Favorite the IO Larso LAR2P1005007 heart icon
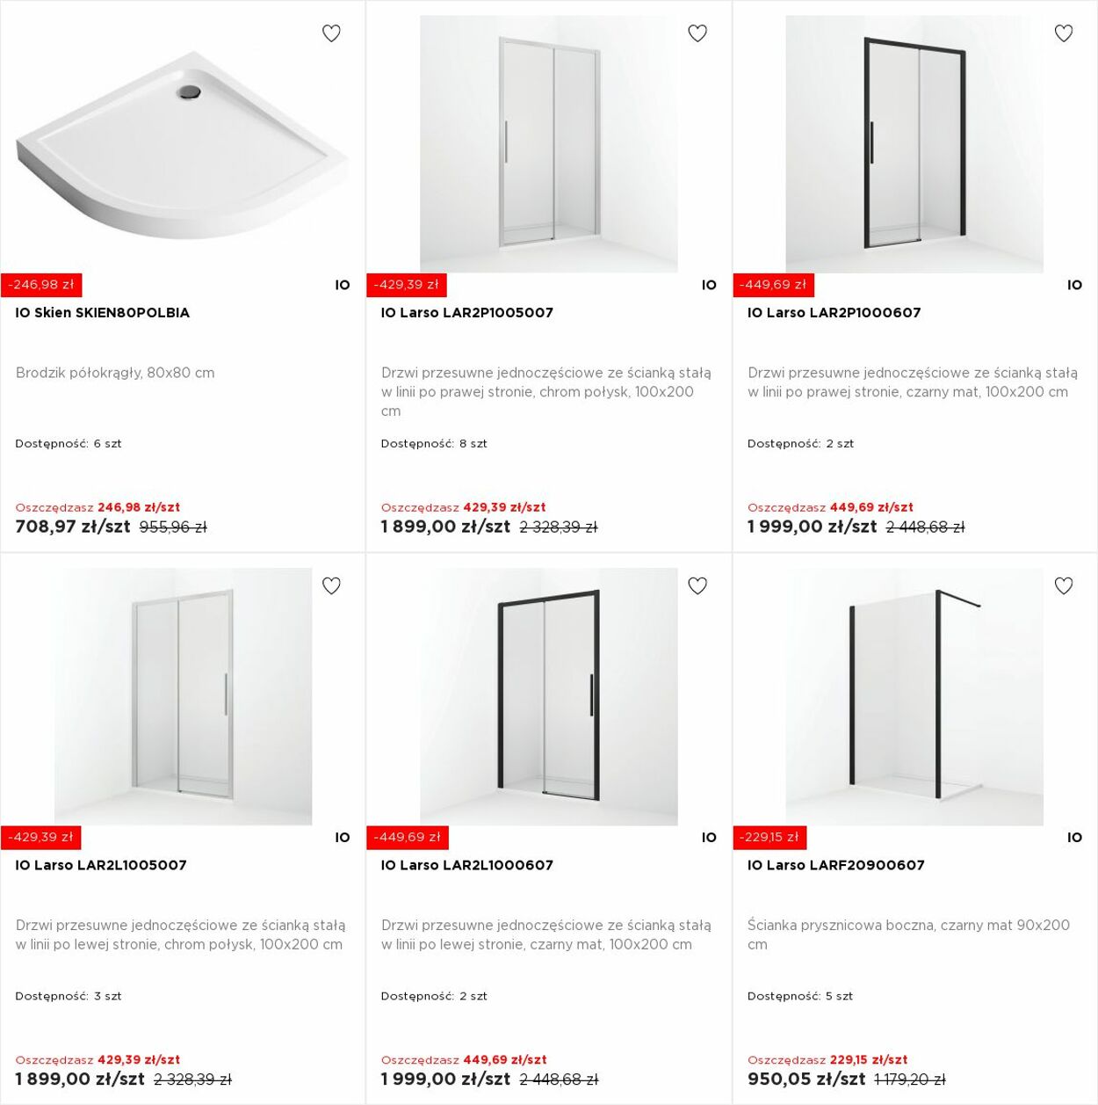 click(x=697, y=33)
